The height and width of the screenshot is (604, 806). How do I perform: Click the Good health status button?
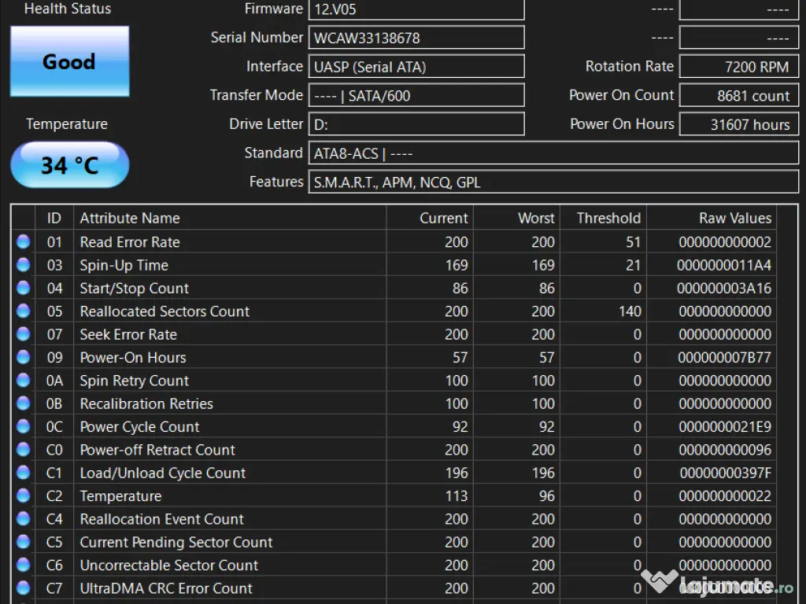69,61
